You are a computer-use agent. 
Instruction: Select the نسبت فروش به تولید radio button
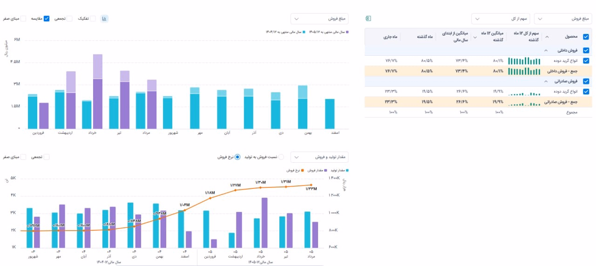281,157
